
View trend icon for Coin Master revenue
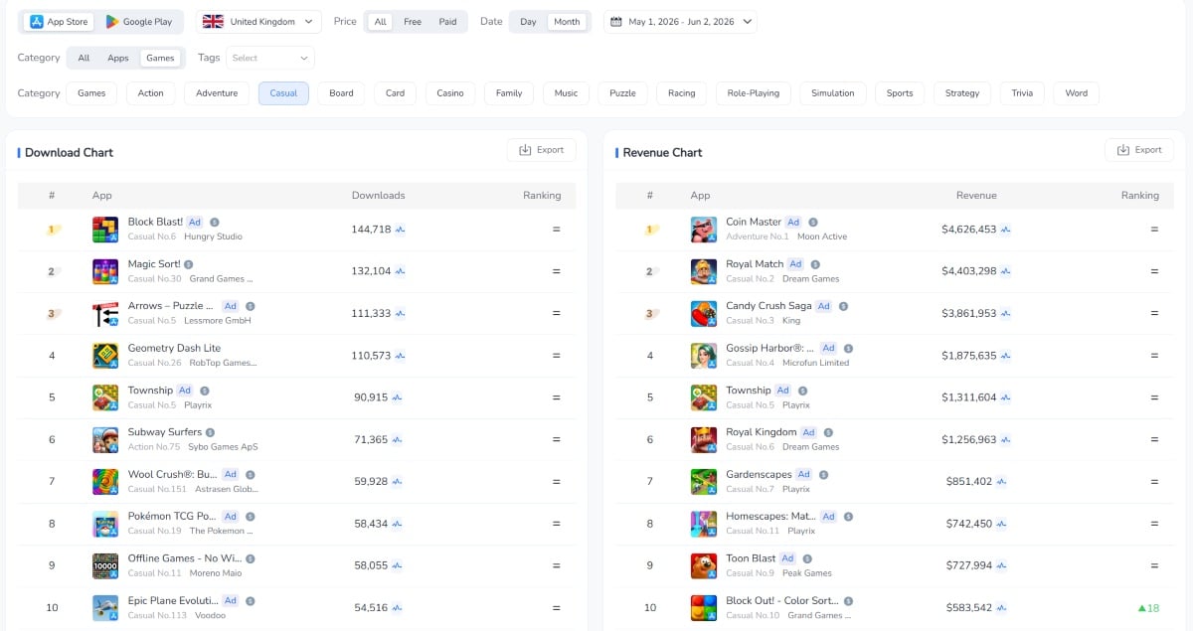point(1005,230)
